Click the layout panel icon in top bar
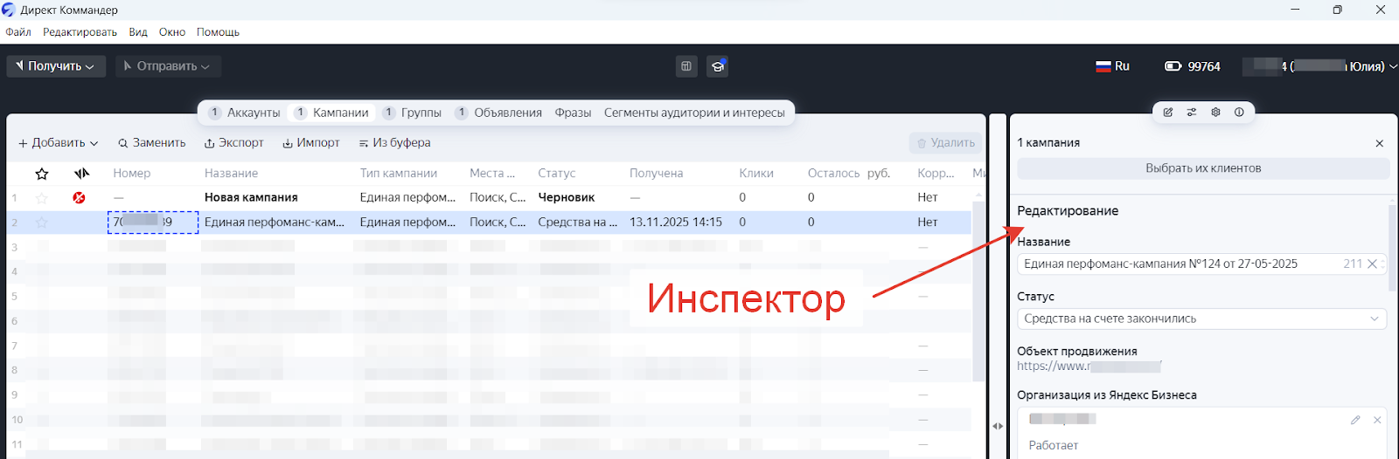The width and height of the screenshot is (1399, 459). click(x=686, y=66)
